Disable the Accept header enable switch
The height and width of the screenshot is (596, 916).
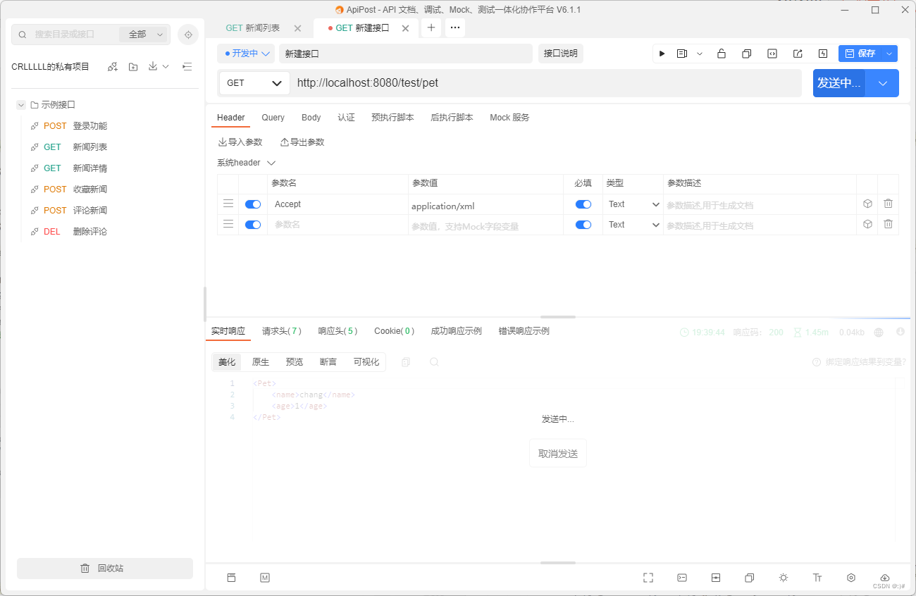coord(253,204)
